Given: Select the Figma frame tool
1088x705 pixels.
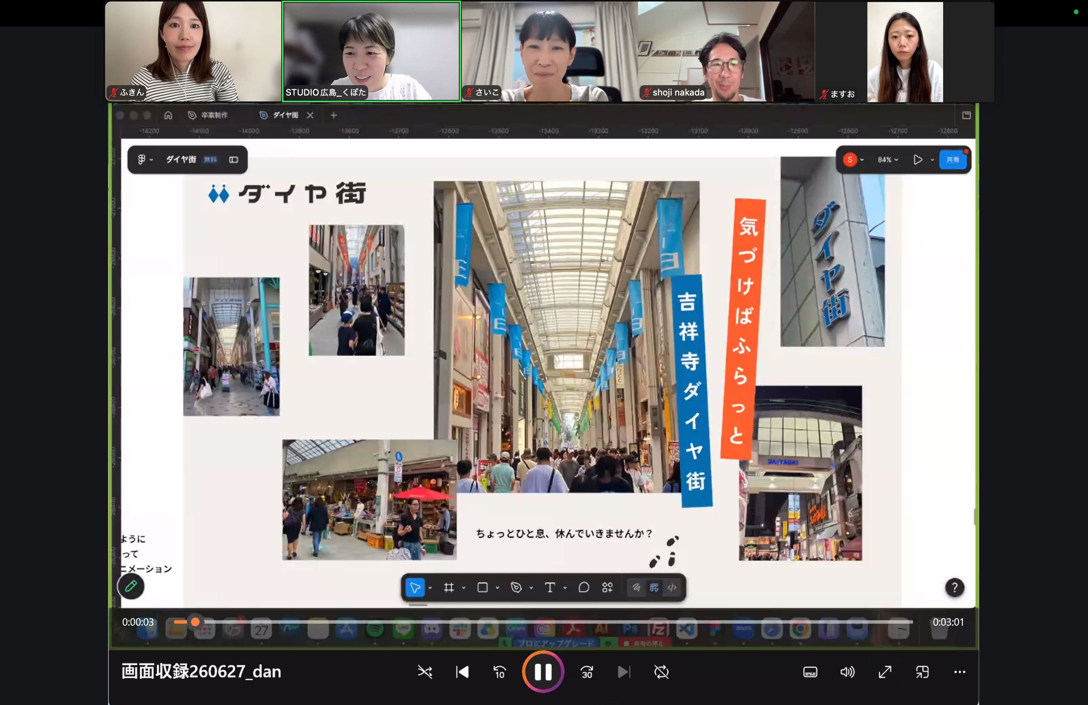Looking at the screenshot, I should (x=449, y=587).
